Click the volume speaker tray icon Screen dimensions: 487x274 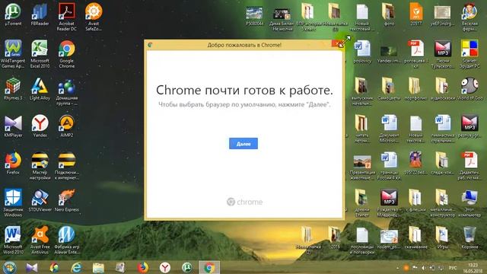(x=423, y=267)
